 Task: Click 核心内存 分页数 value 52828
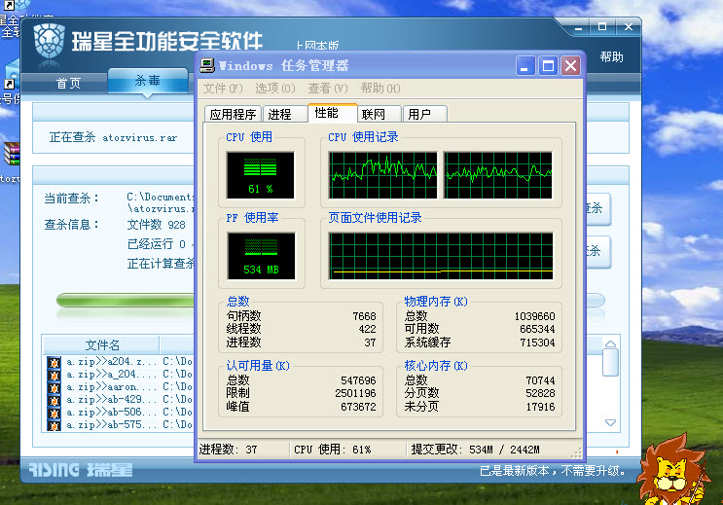540,393
